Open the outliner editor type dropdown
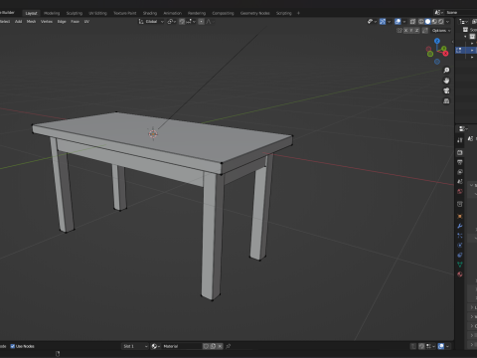The image size is (477, 358). tap(463, 22)
